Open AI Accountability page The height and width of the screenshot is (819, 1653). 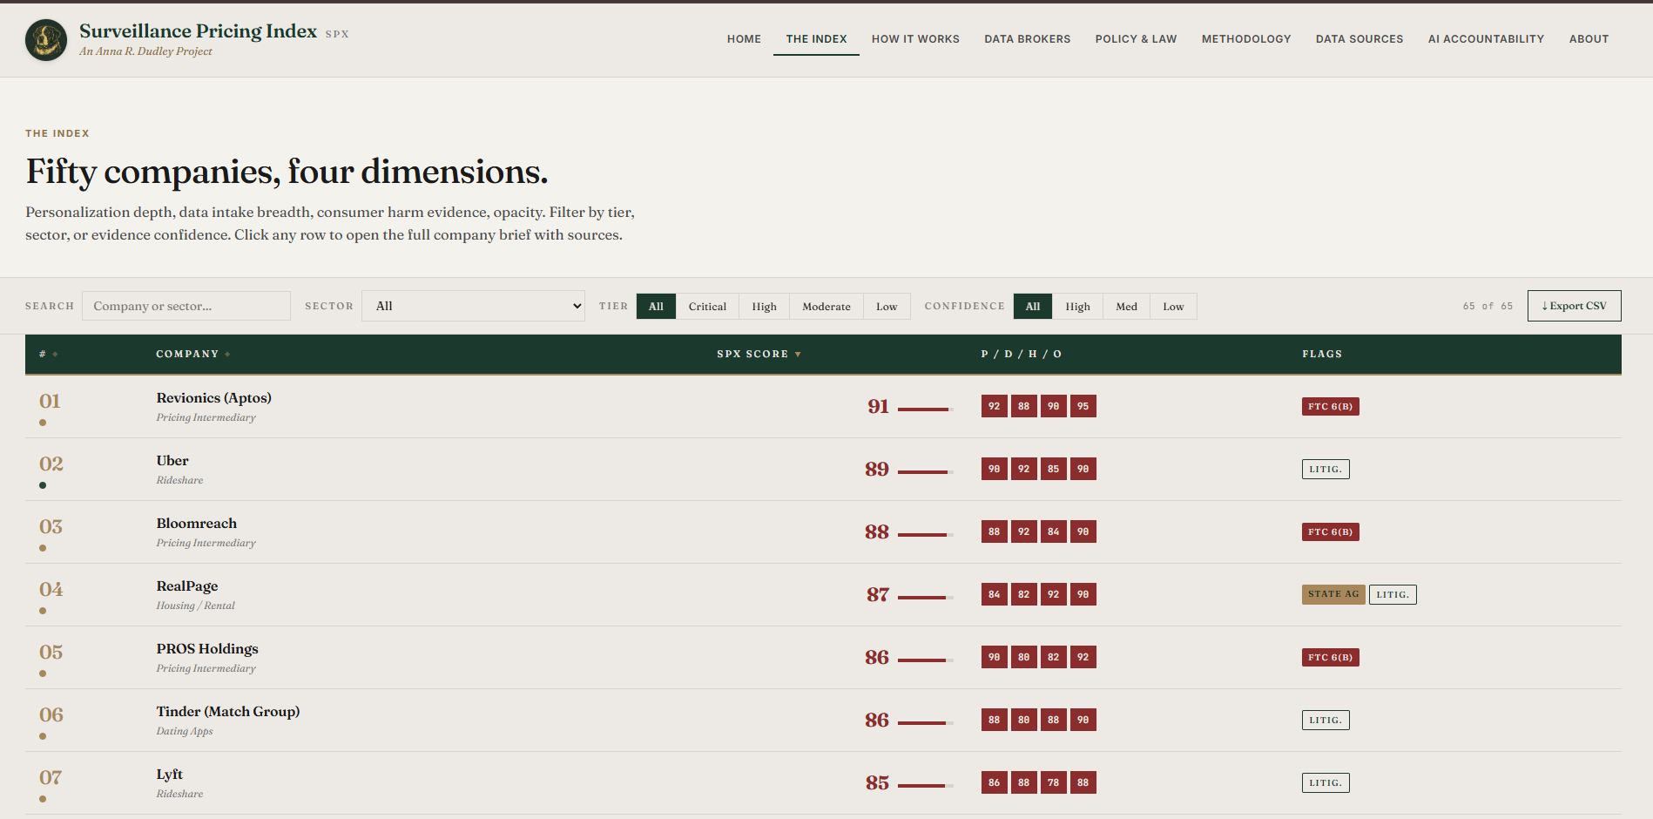pyautogui.click(x=1486, y=39)
